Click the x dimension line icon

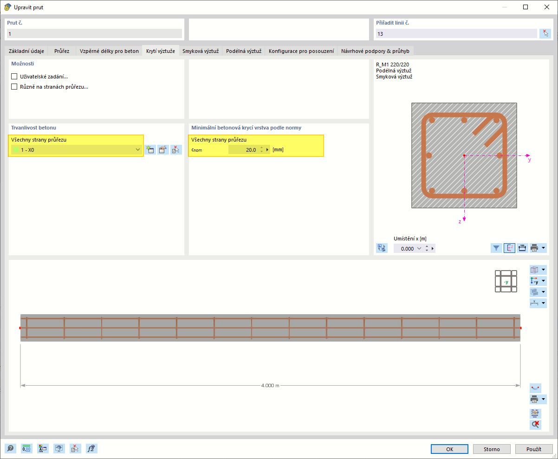(x=534, y=303)
